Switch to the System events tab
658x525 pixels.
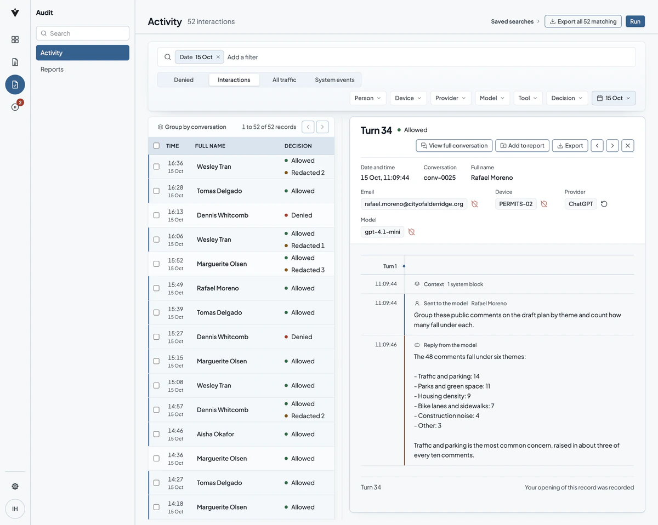click(x=334, y=80)
